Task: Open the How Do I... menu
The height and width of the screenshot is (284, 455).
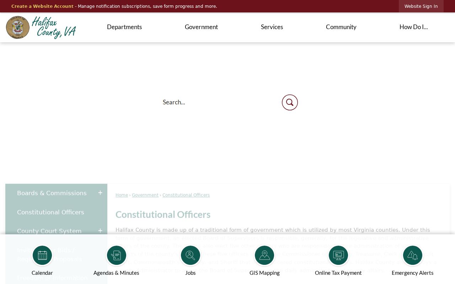Action: point(414,27)
